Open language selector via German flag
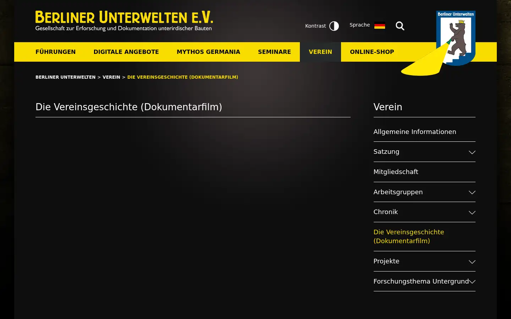This screenshot has width=511, height=319. (x=379, y=25)
